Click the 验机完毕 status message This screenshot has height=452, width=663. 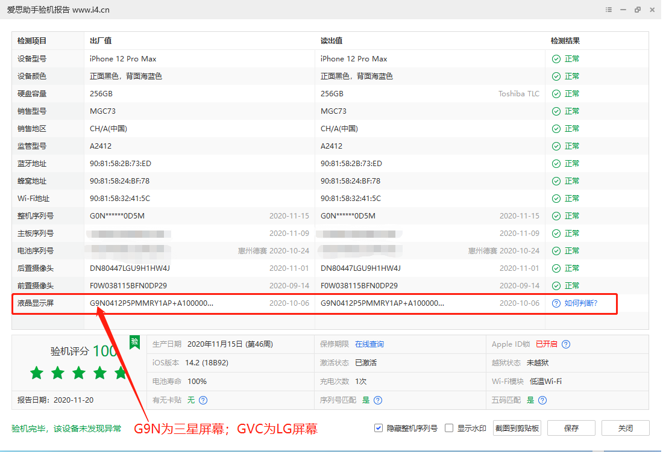66,429
